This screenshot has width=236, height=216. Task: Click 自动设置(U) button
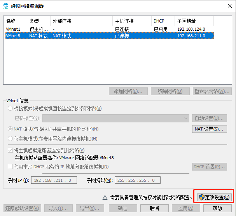[209, 118]
